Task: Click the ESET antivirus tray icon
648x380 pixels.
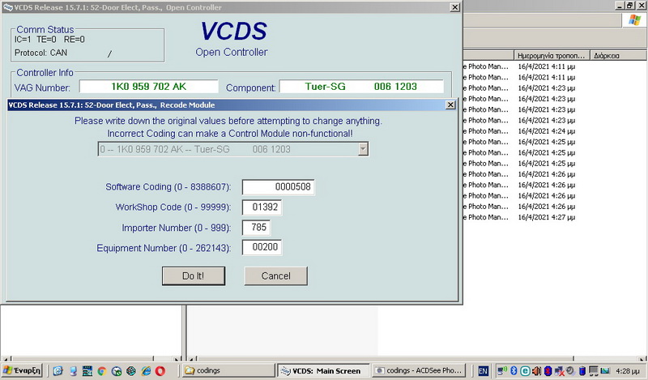Action: coord(525,370)
